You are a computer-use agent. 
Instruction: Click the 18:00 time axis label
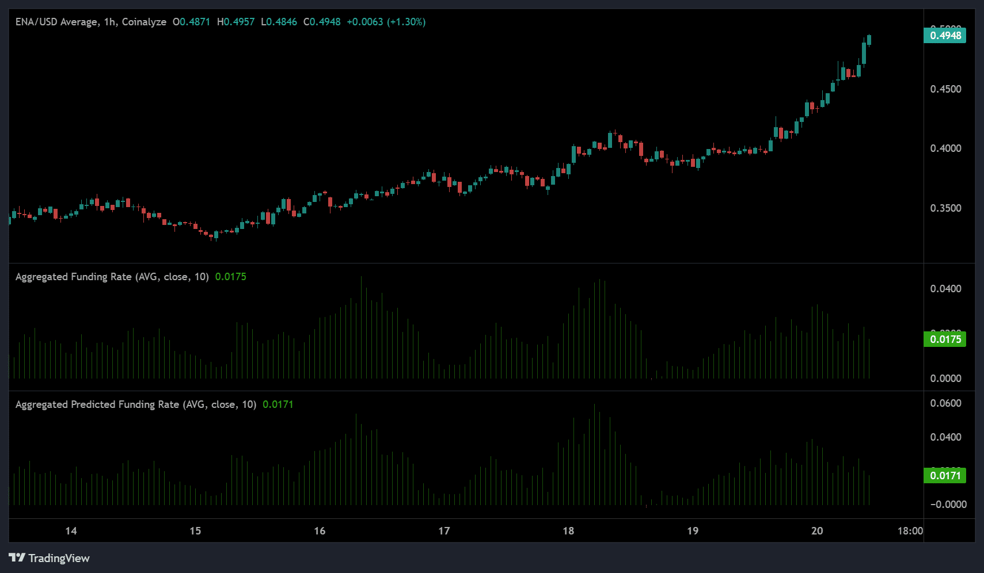pos(910,530)
